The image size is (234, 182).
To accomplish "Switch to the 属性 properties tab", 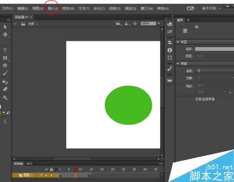I will [180, 20].
